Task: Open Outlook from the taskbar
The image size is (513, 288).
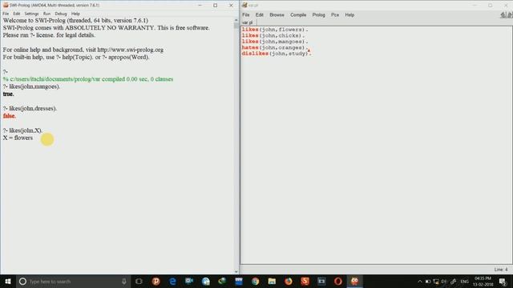Action: [189, 281]
